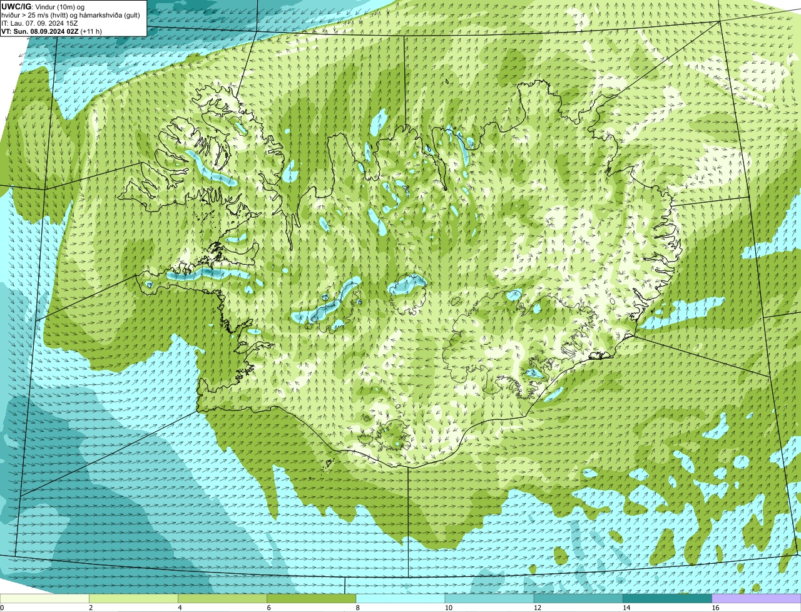Click the "0" legend scale label

(x=2, y=608)
